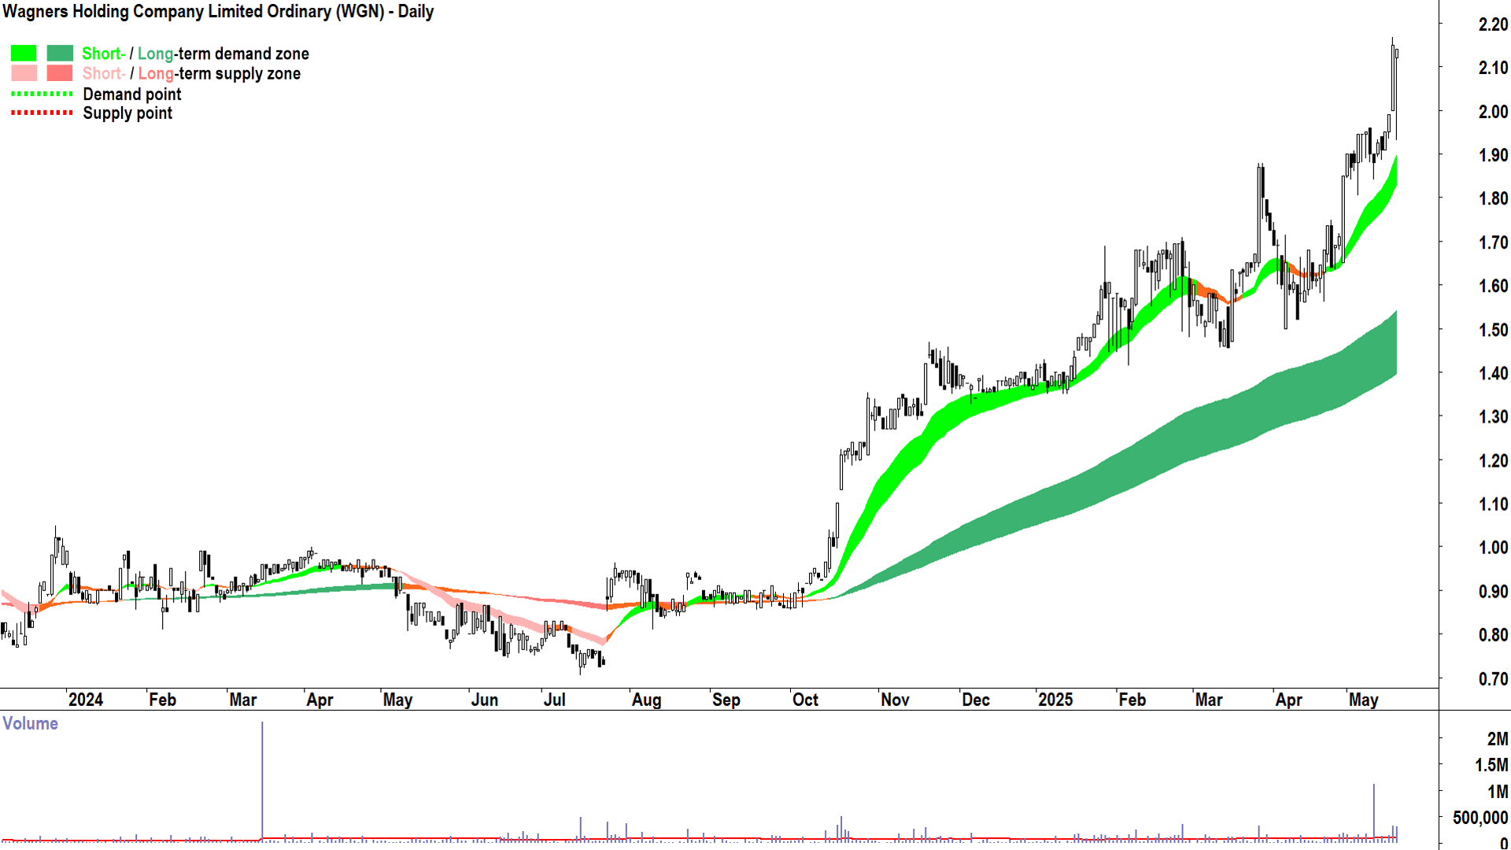
Task: Click the light pink short-term supply swatch
Action: point(24,73)
